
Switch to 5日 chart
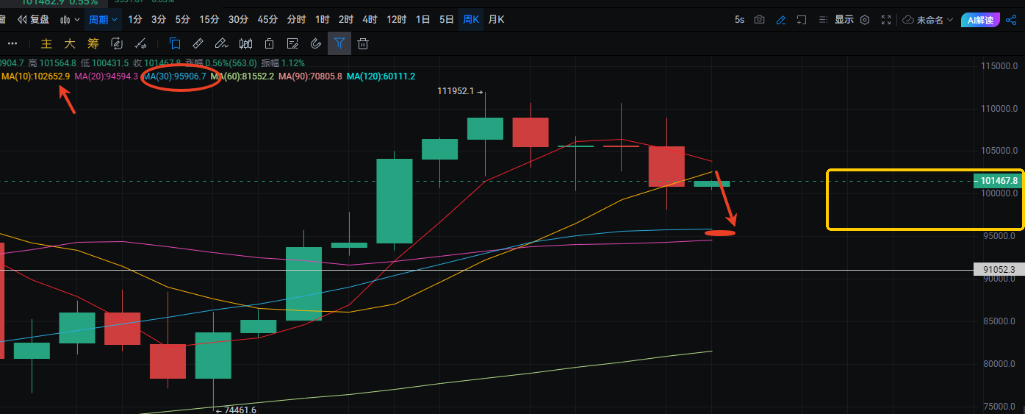pos(446,20)
